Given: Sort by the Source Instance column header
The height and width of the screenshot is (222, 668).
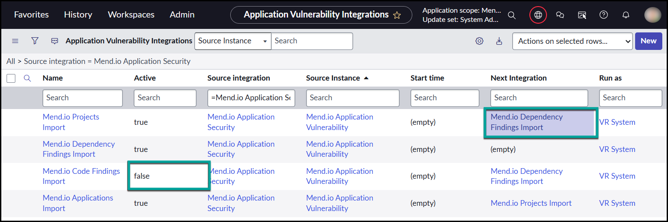Looking at the screenshot, I should (x=332, y=78).
